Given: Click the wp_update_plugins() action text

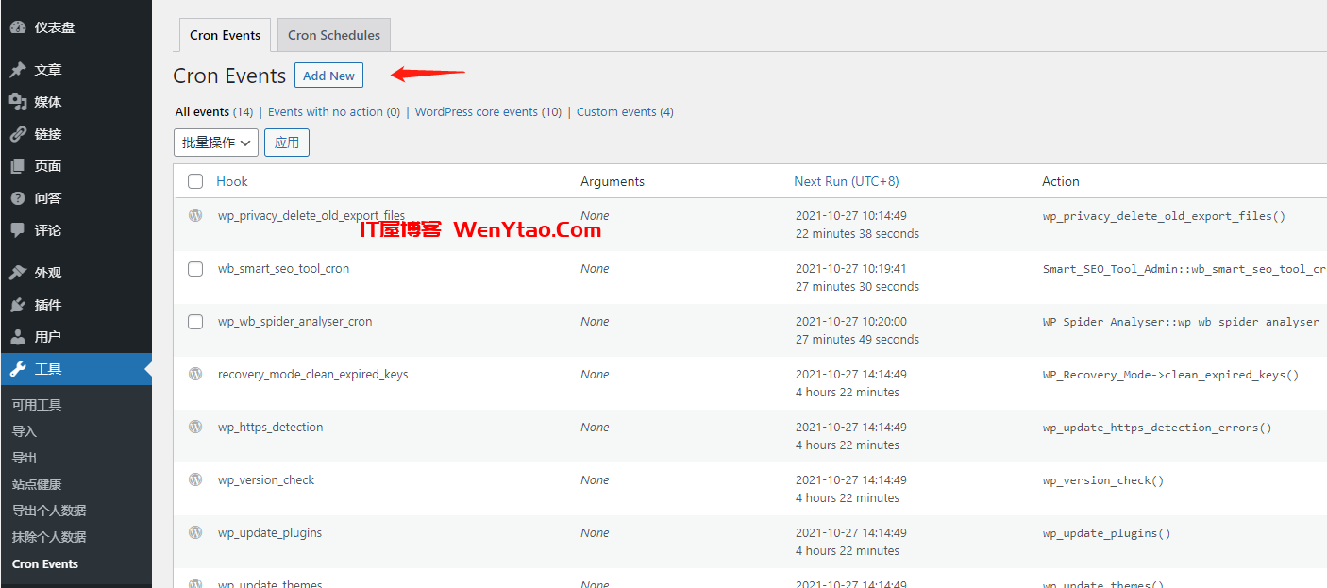Looking at the screenshot, I should tap(1106, 533).
